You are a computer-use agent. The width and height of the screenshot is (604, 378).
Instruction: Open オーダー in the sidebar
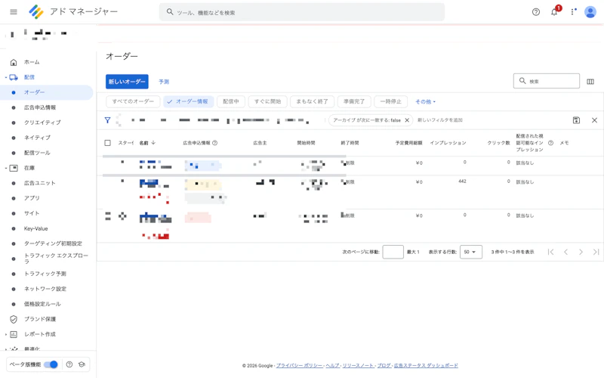[x=47, y=92]
